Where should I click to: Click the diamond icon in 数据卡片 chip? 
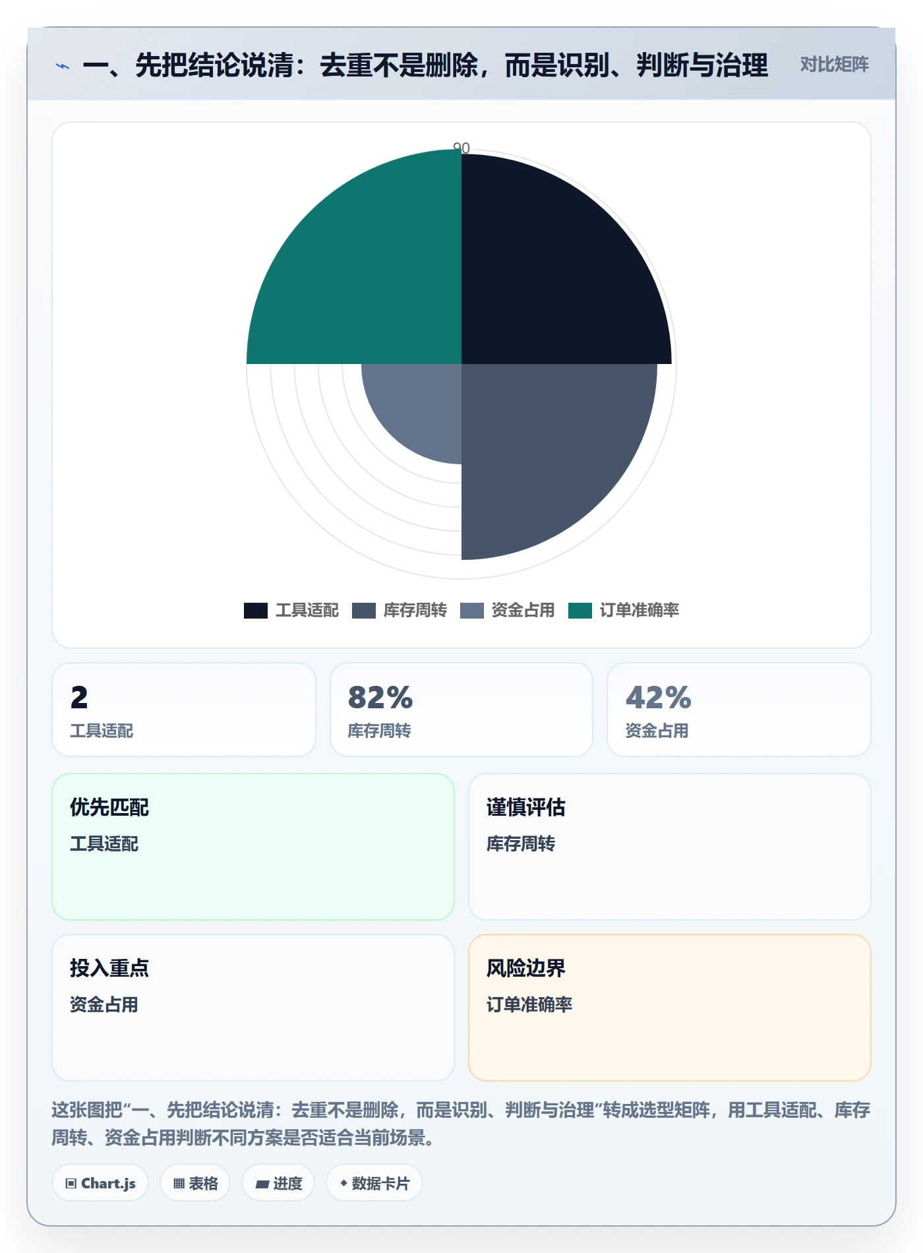point(343,1184)
